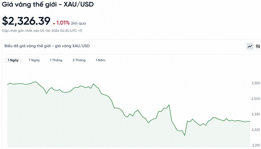
Task: Show the 1 Tháng chart range
Action: (x=56, y=60)
